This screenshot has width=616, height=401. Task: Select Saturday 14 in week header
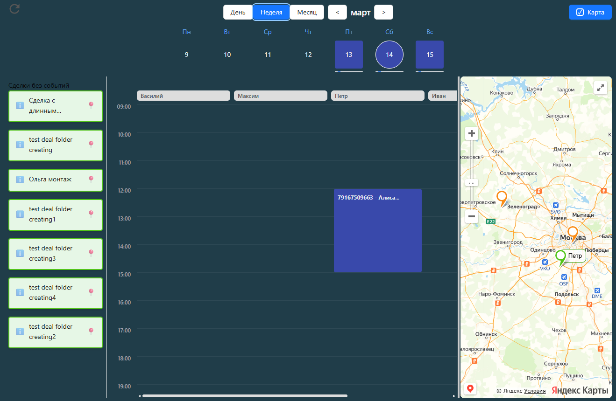pos(389,55)
